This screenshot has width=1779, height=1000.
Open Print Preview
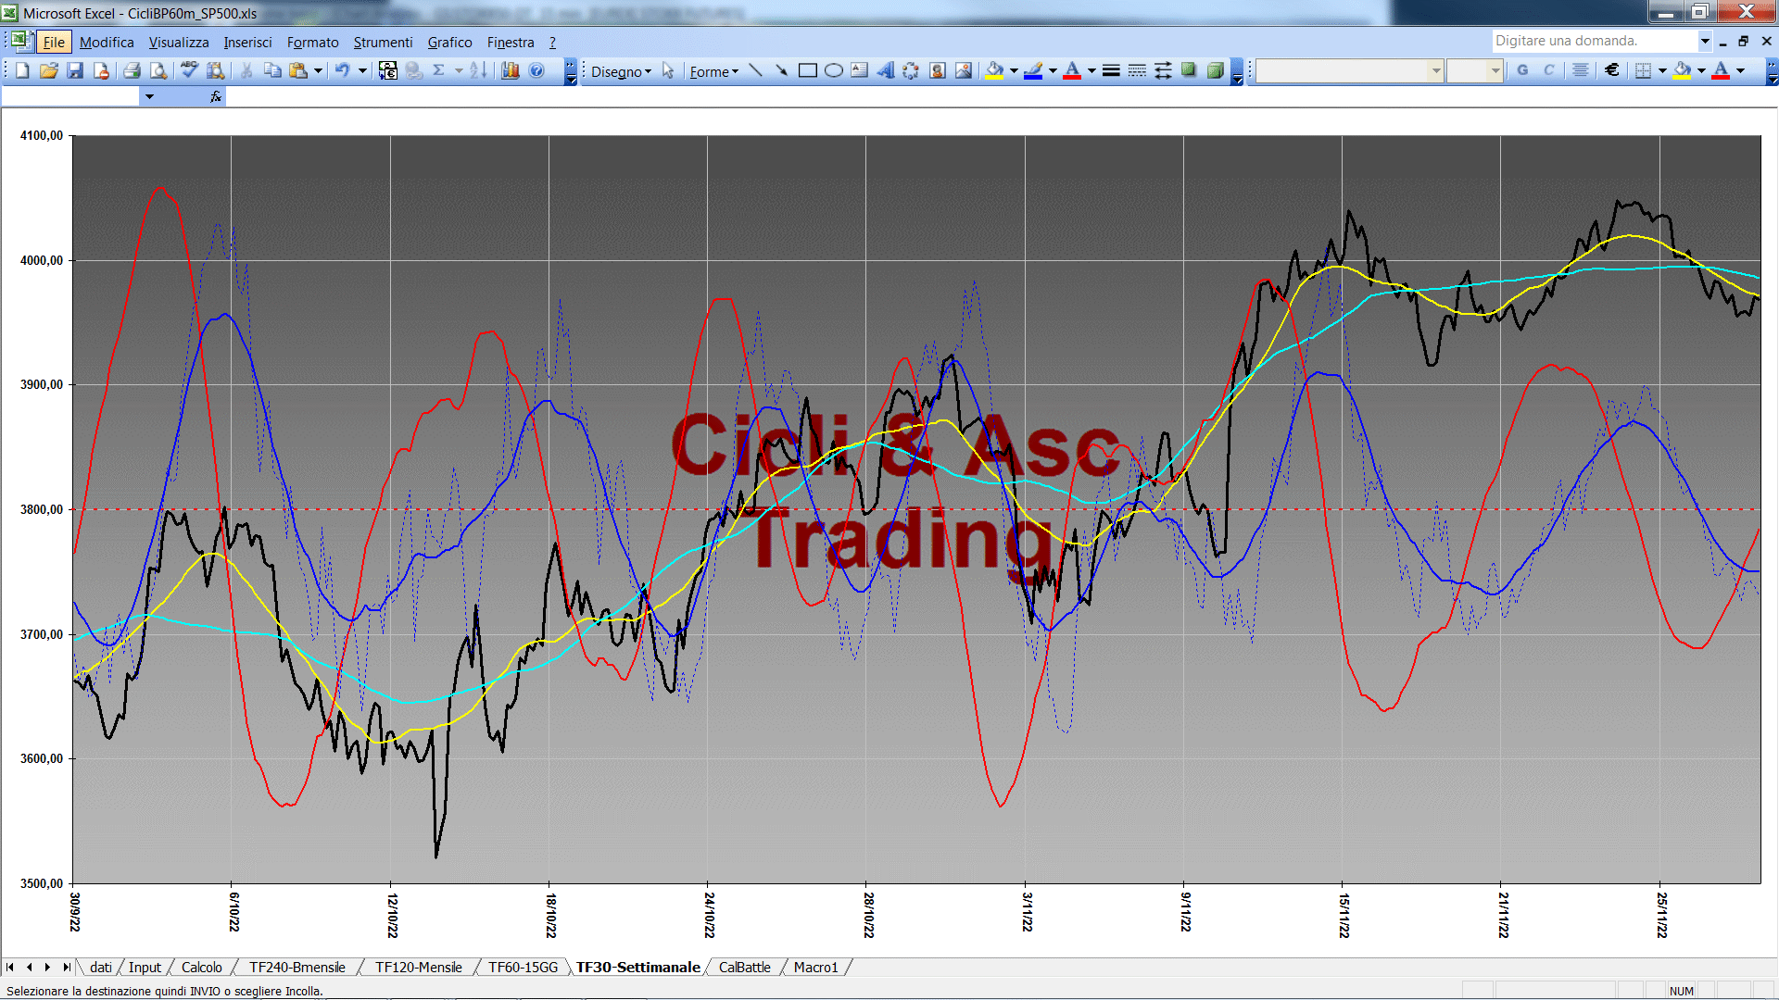pyautogui.click(x=158, y=70)
